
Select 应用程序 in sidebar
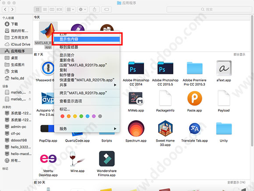pos(16,51)
